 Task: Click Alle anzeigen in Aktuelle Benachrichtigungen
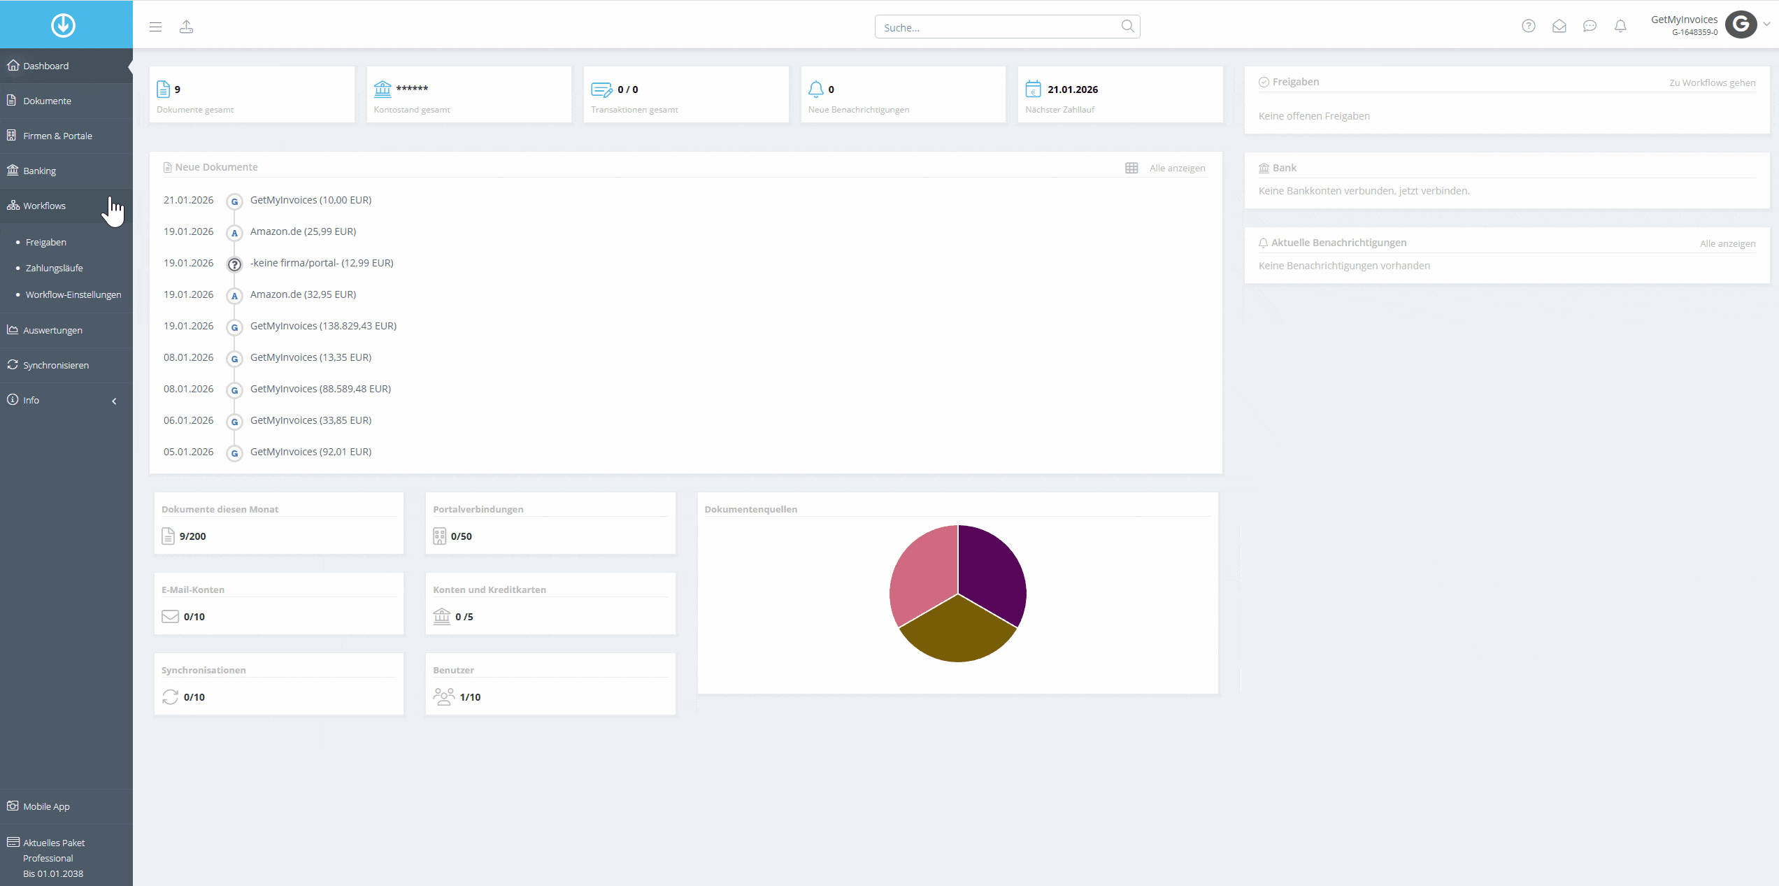point(1727,243)
